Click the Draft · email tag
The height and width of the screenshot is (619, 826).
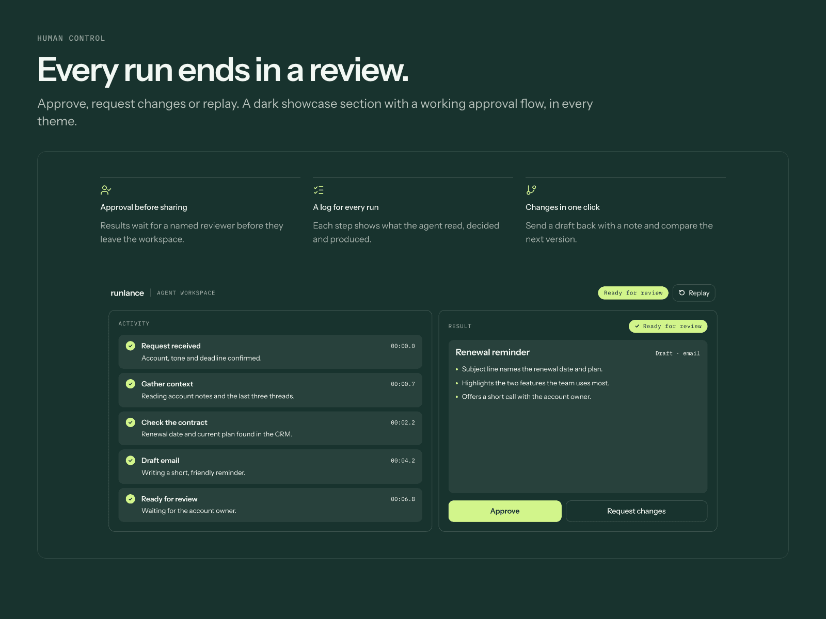pyautogui.click(x=677, y=353)
